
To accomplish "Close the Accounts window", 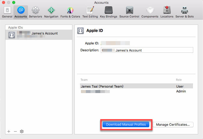I will [x=4, y=2].
